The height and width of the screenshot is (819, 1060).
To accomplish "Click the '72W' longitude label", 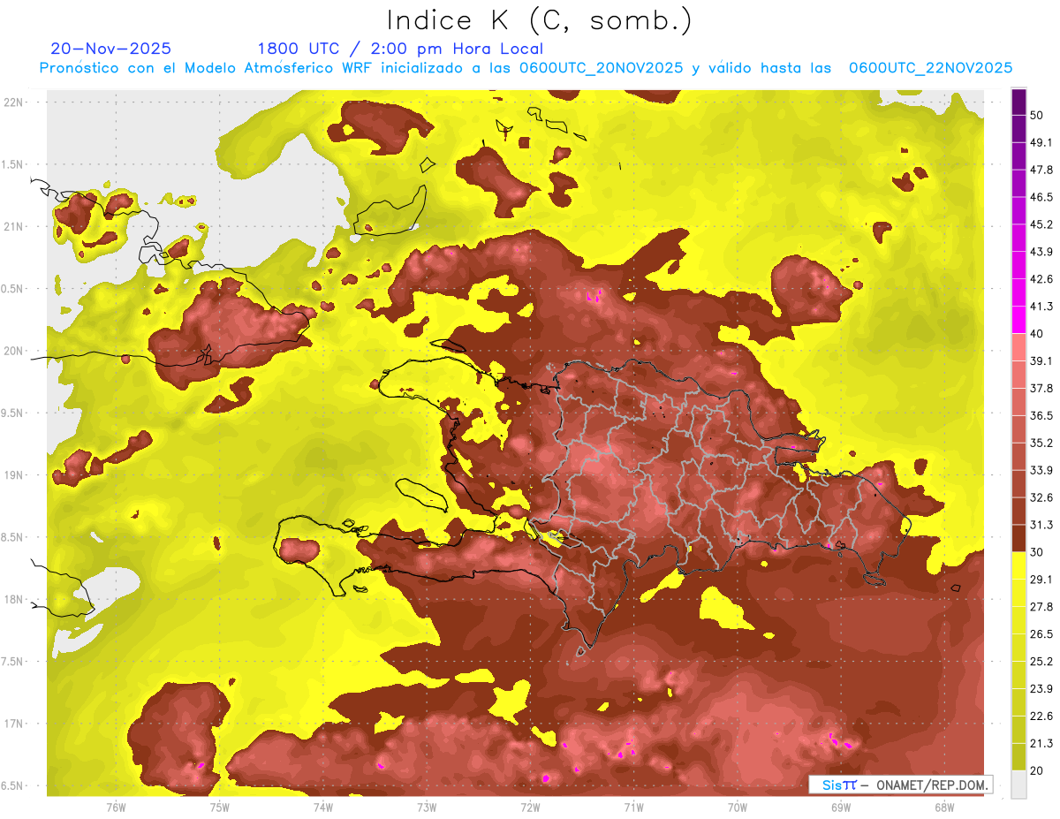I will point(531,807).
